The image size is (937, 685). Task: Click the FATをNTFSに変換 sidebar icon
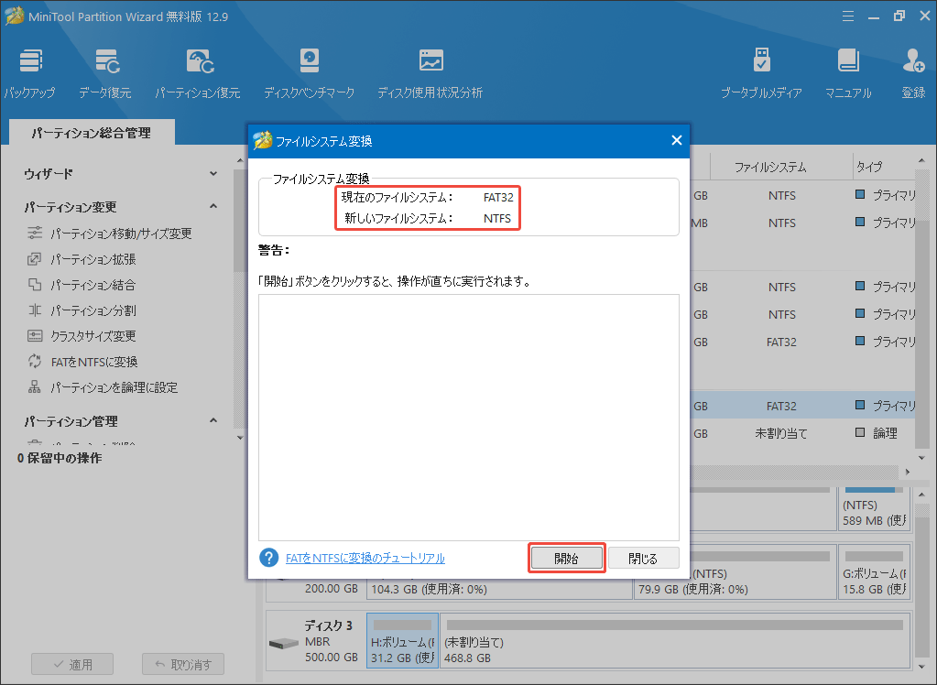coord(35,362)
